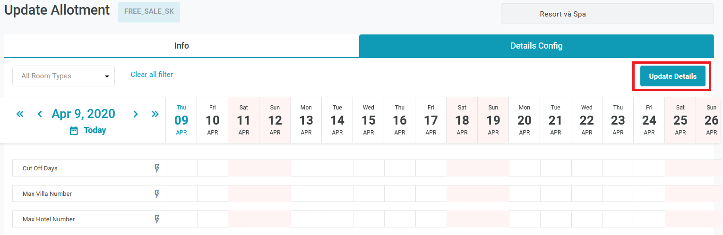The image size is (723, 235).
Task: Select the Details Config tab
Action: (x=536, y=46)
